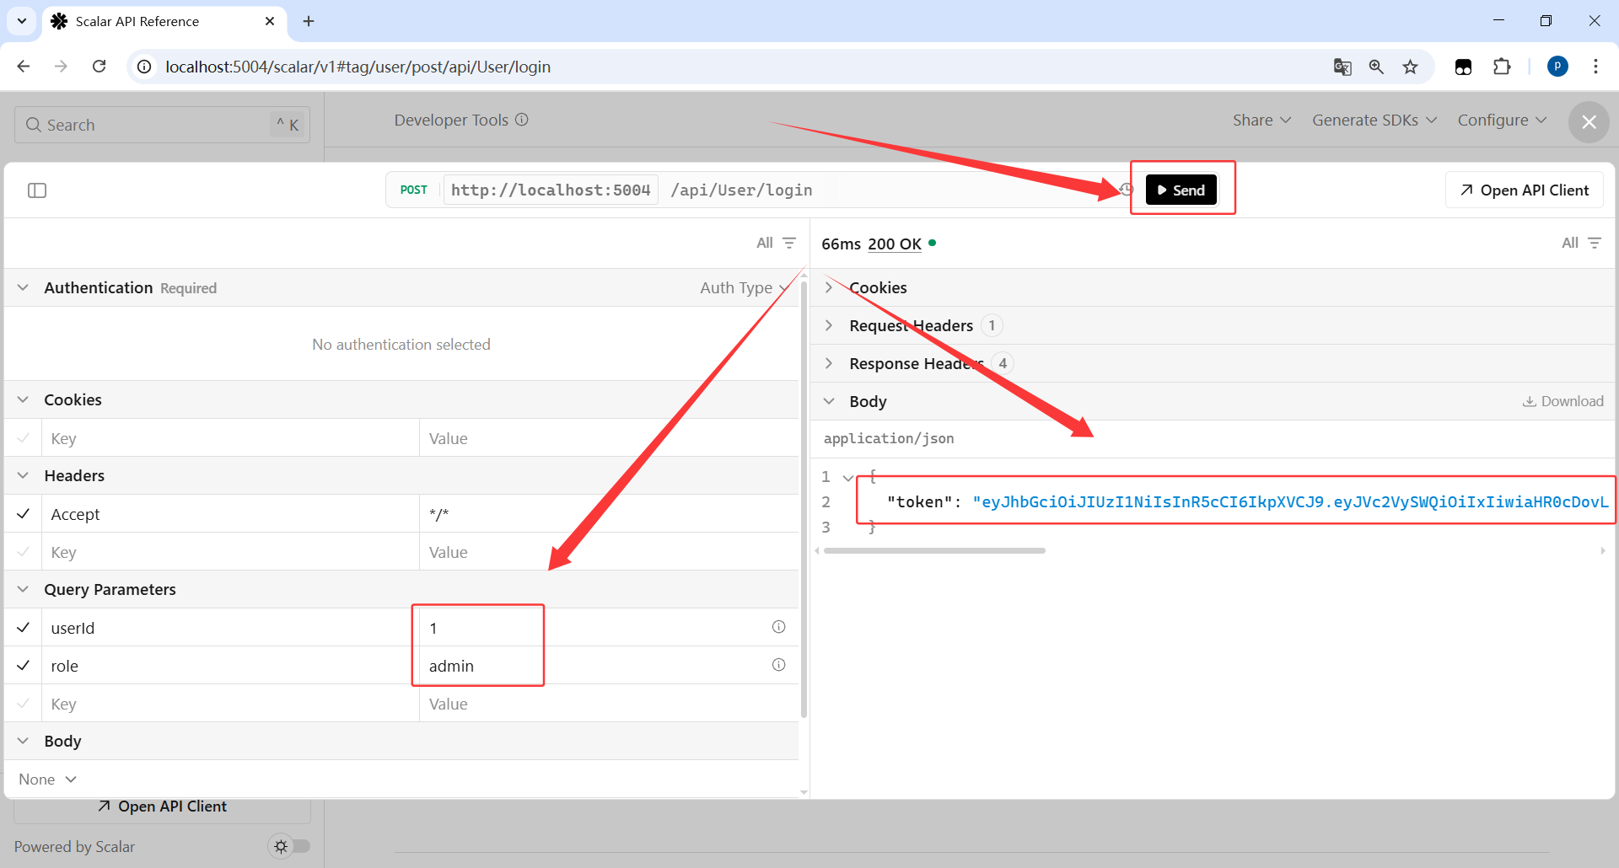The image size is (1619, 868).
Task: Collapse the response Body section
Action: click(x=829, y=401)
